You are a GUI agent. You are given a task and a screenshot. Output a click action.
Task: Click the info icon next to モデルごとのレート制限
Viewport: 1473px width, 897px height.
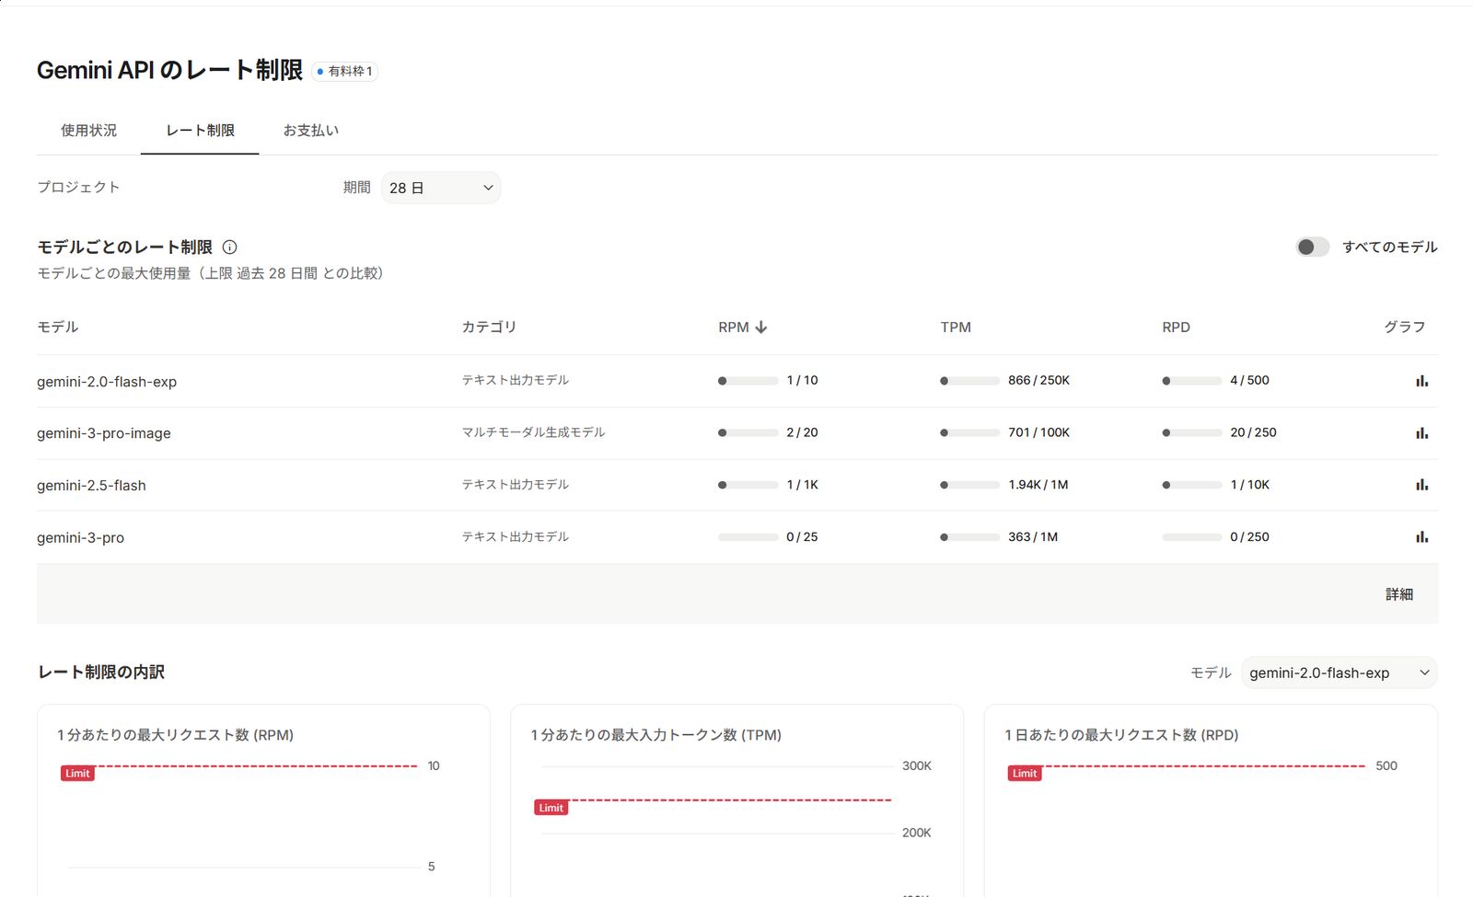click(230, 247)
